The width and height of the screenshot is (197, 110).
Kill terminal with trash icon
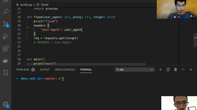pos(175,70)
